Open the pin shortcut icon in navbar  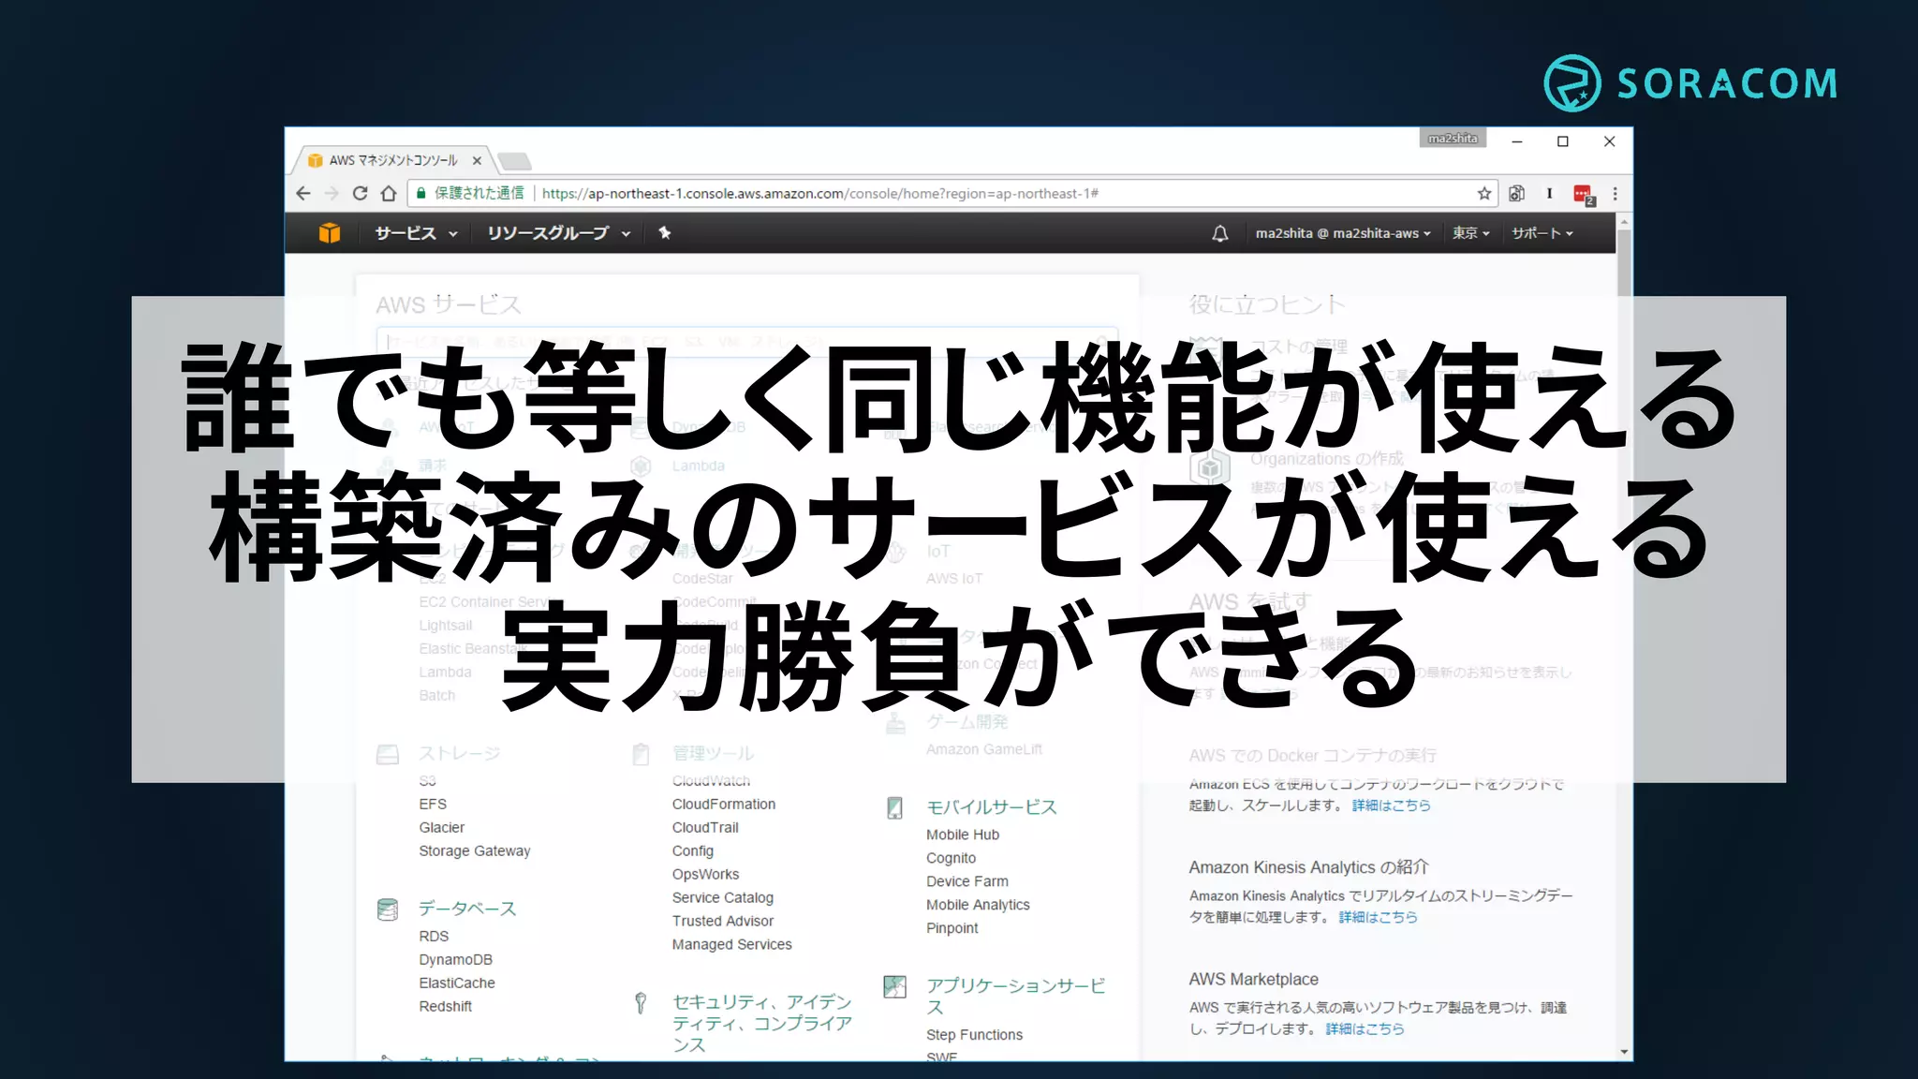click(665, 233)
